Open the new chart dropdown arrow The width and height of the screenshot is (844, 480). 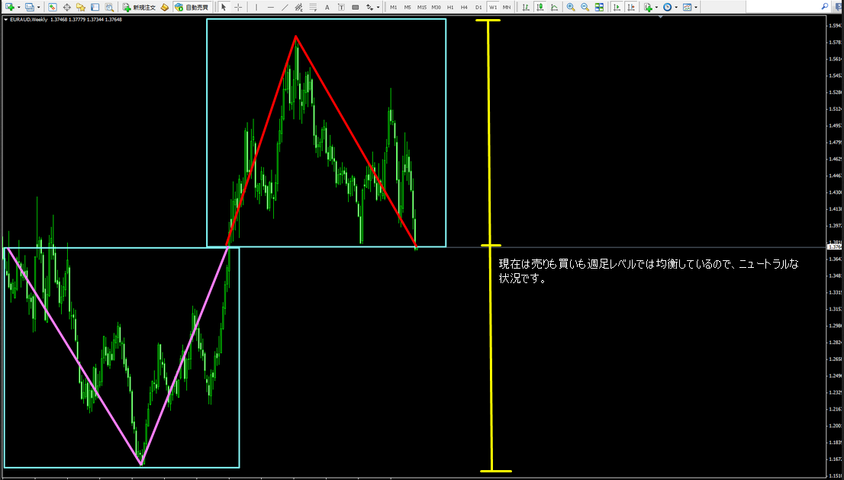pyautogui.click(x=19, y=7)
